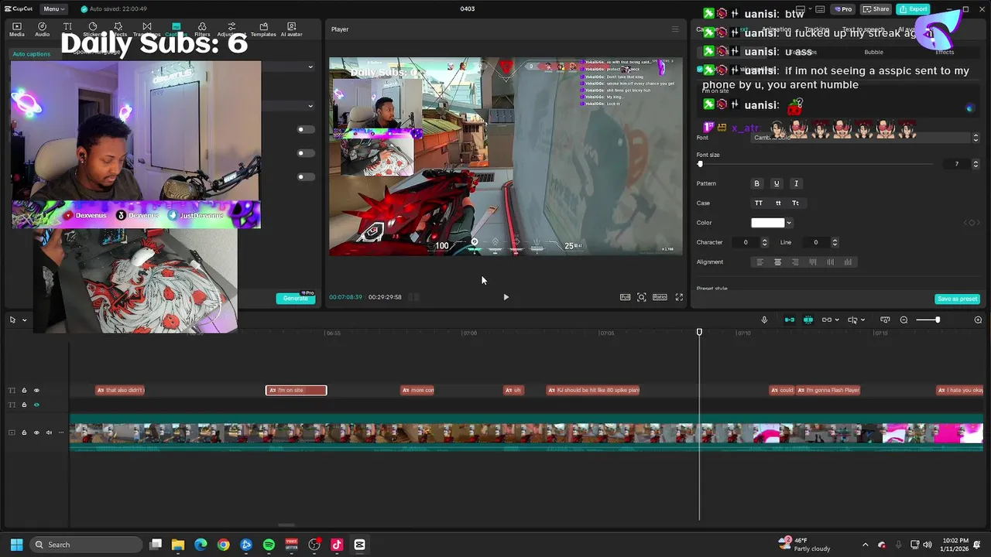Click the Generate captions button
The height and width of the screenshot is (557, 991).
(296, 298)
